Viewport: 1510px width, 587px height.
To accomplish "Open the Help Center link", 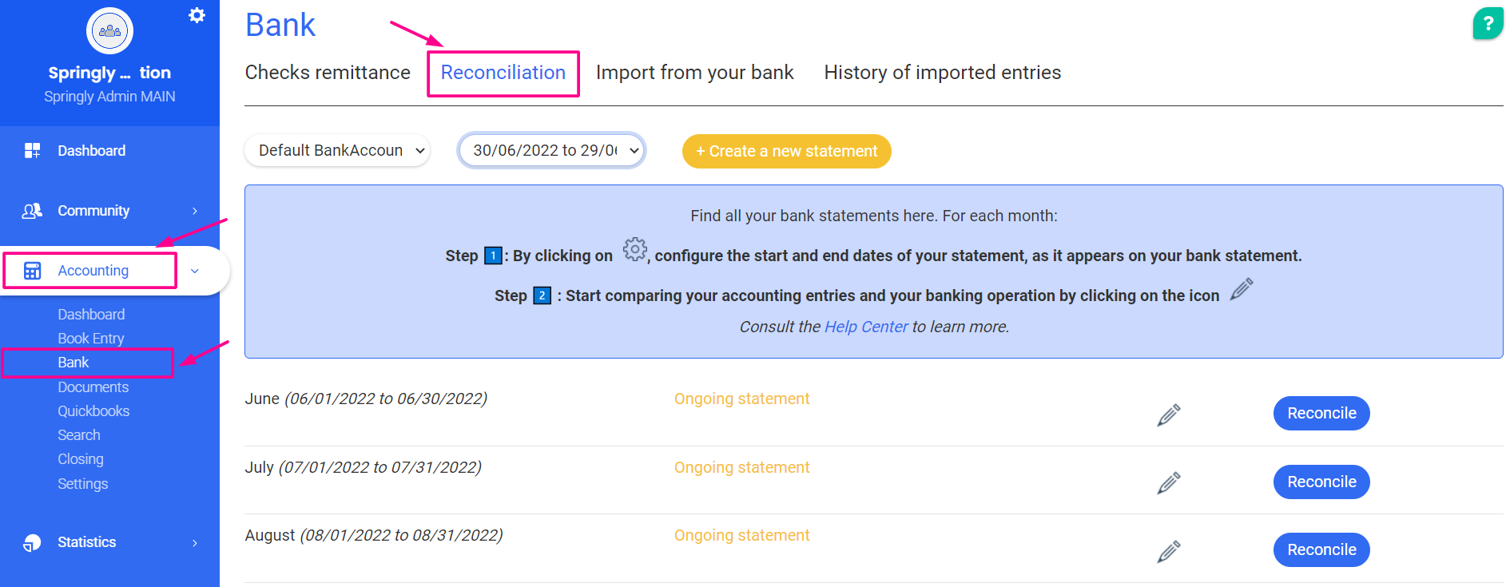I will pos(866,327).
